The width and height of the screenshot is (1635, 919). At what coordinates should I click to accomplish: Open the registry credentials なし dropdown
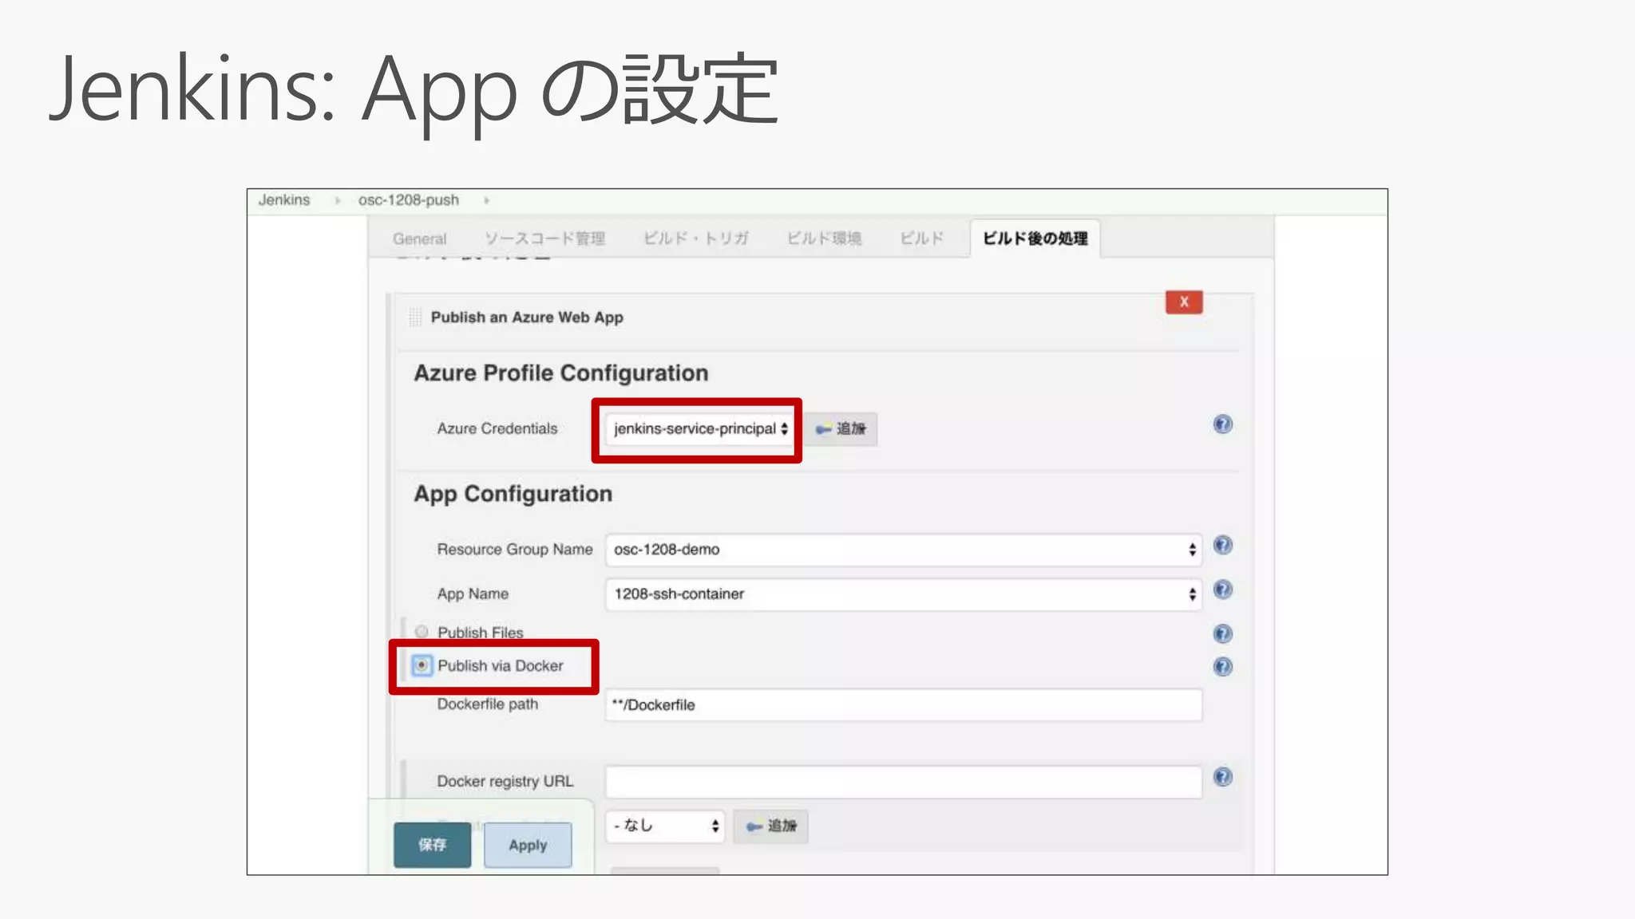click(x=665, y=826)
